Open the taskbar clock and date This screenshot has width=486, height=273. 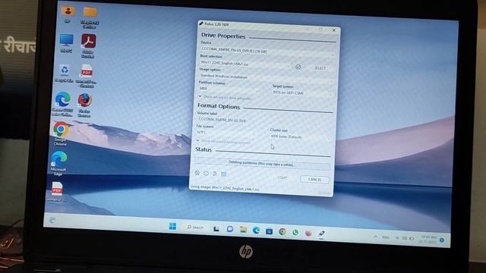click(x=428, y=239)
